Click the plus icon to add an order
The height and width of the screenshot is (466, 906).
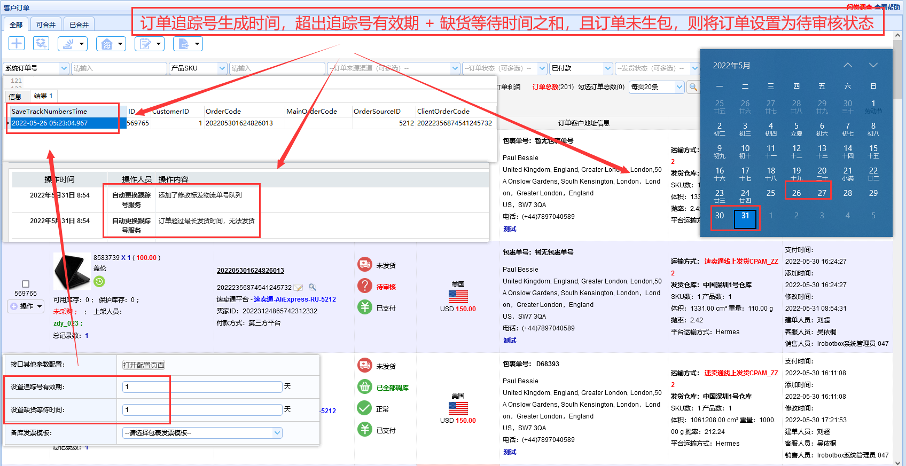(x=17, y=44)
